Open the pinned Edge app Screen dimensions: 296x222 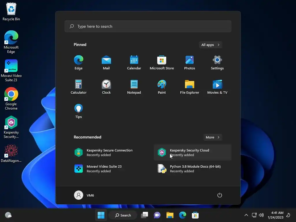[79, 63]
